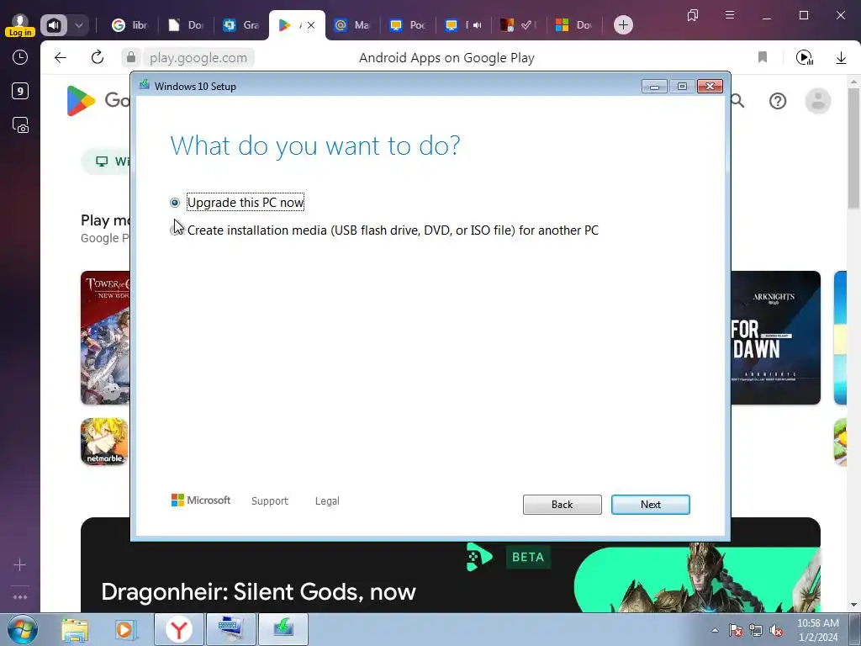
Task: Click the muted volume tray icon
Action: (776, 630)
